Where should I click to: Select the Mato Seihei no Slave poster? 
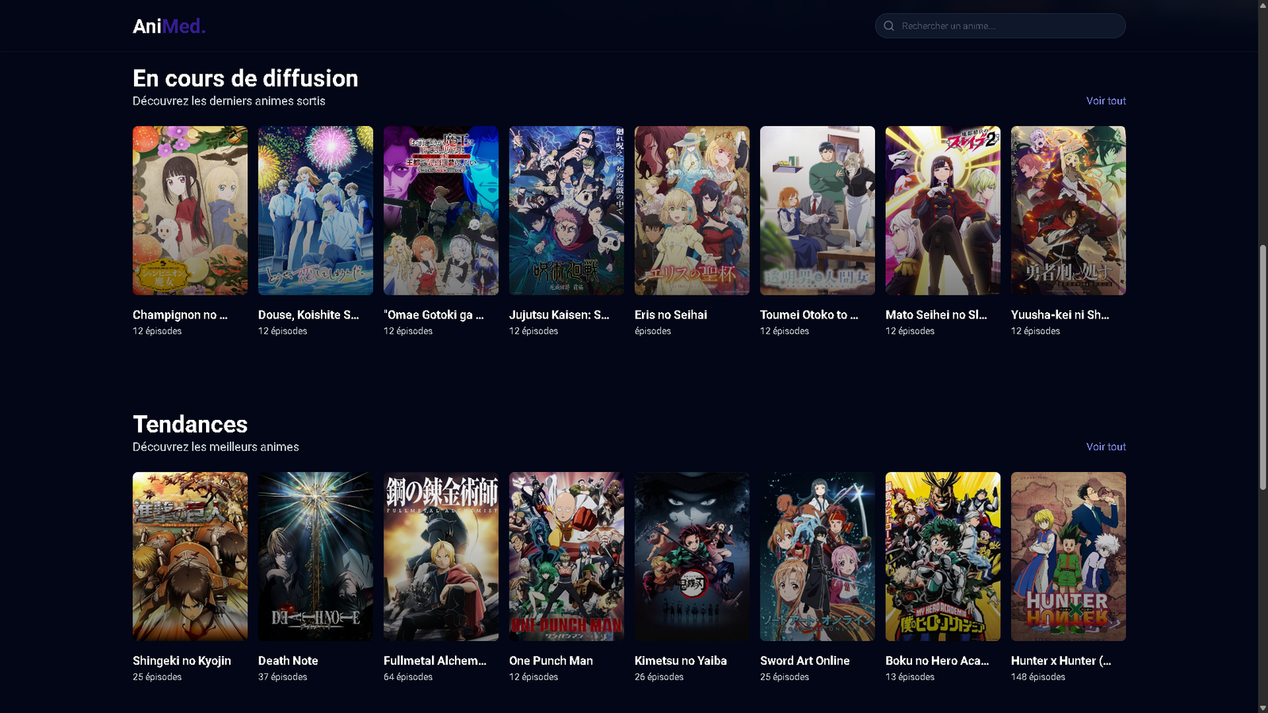click(942, 211)
